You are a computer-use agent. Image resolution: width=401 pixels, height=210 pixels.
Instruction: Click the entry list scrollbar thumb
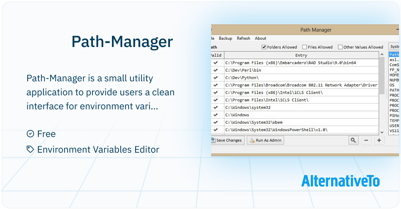382,76
